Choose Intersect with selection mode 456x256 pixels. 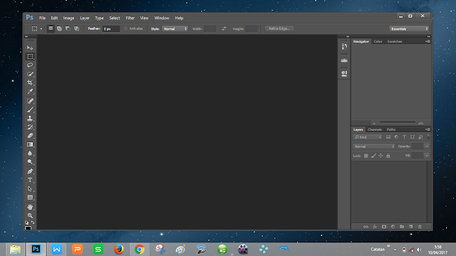click(76, 28)
